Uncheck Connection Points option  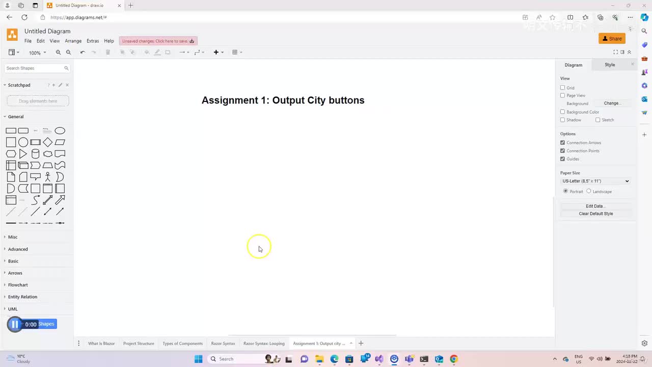coord(562,151)
